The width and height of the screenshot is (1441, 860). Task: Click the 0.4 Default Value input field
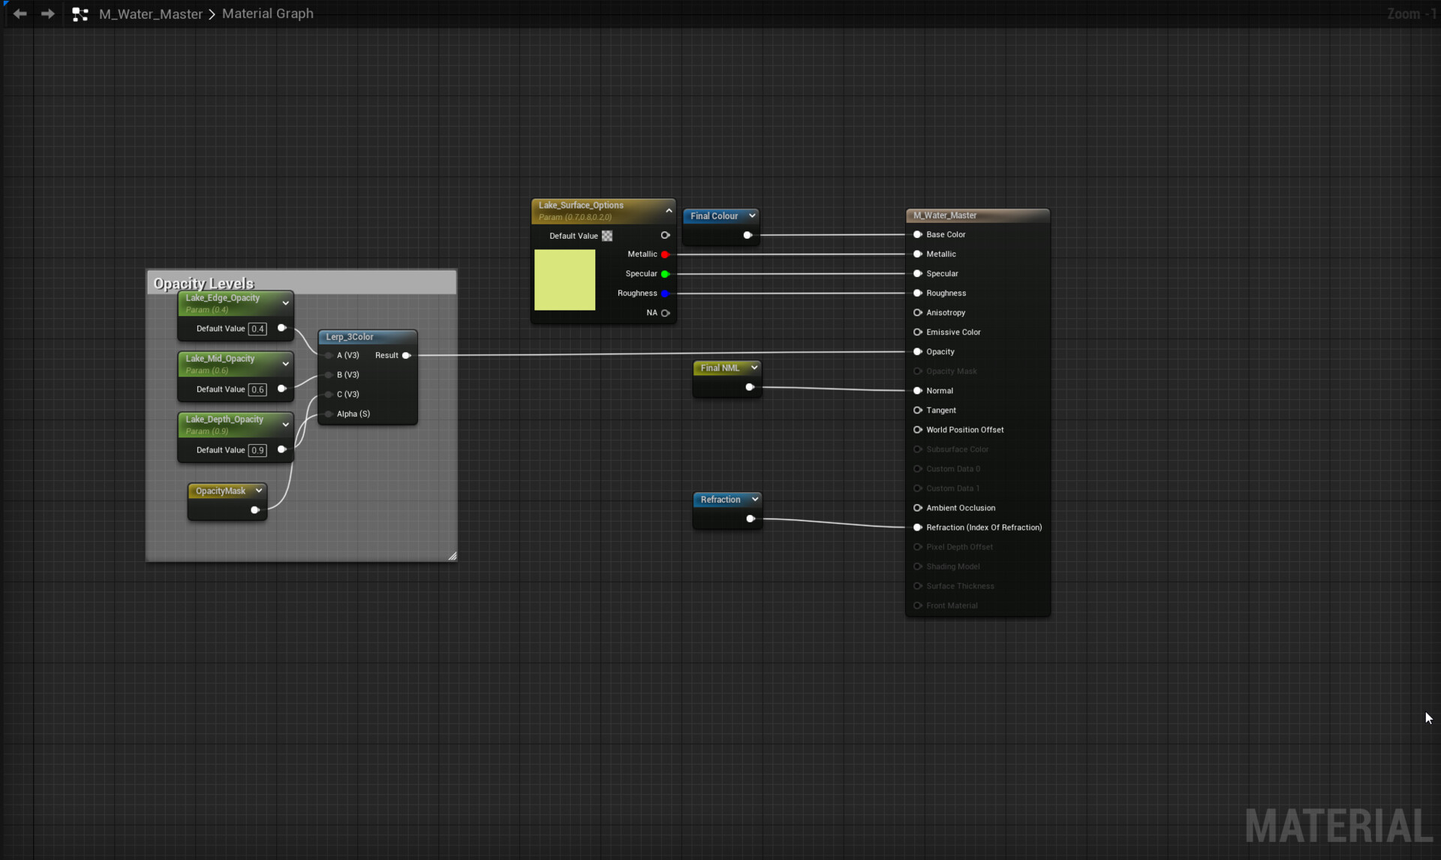pos(257,328)
